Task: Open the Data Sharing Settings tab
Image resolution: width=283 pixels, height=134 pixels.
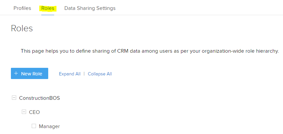Action: coord(90,8)
